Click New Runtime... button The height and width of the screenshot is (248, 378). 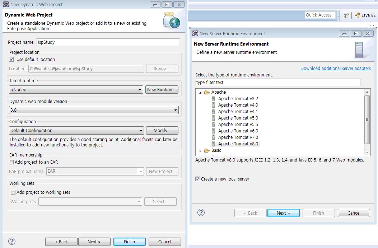[x=162, y=90]
